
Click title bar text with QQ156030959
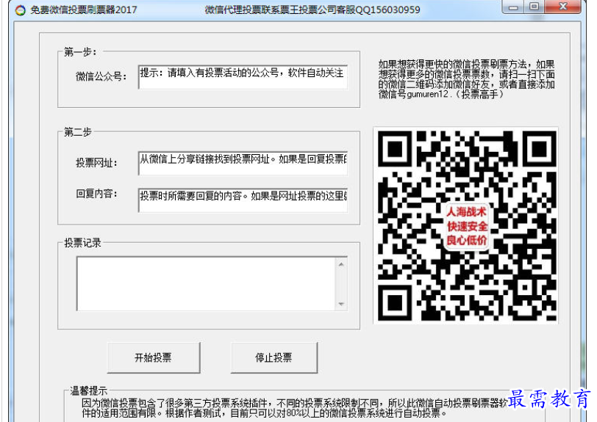(312, 10)
